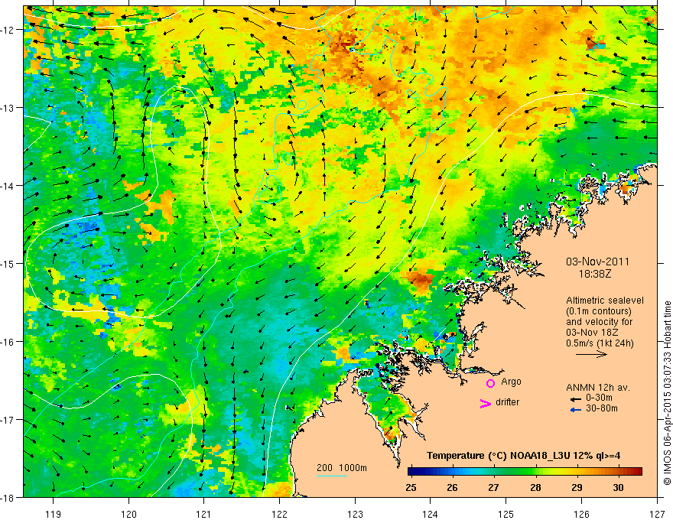Click the latitude axis label -18
Image resolution: width=673 pixels, height=520 pixels.
(x=8, y=498)
